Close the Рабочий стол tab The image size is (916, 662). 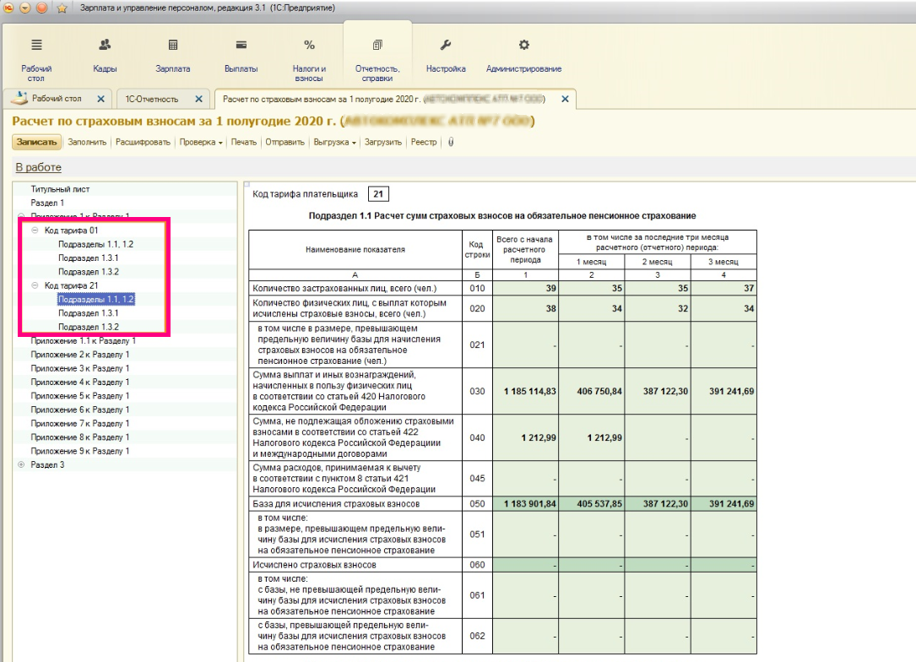[100, 99]
